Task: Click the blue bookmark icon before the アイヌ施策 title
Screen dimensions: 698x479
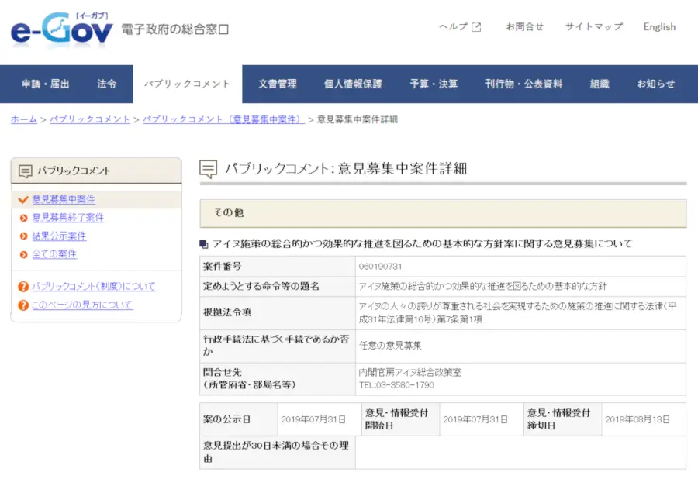Action: click(x=203, y=242)
